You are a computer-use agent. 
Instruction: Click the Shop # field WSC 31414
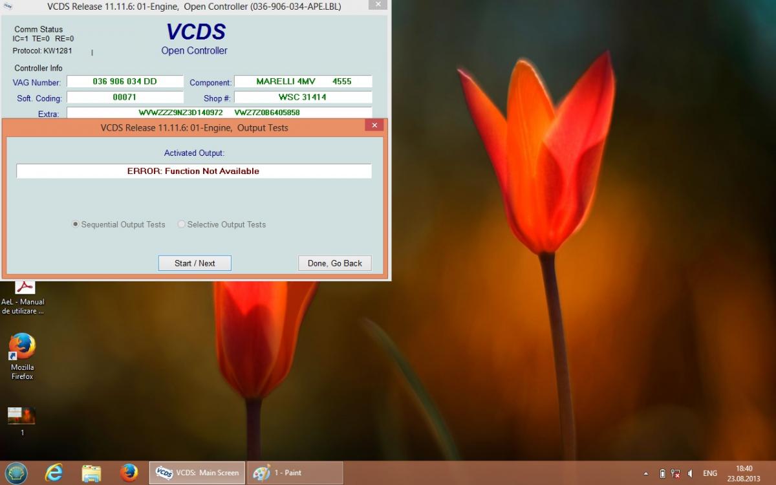(x=303, y=97)
